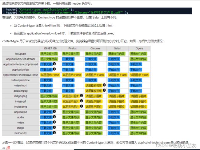Select the 'audio/mpeg' row label
Viewport: 200px width, 150px height.
coord(21,91)
